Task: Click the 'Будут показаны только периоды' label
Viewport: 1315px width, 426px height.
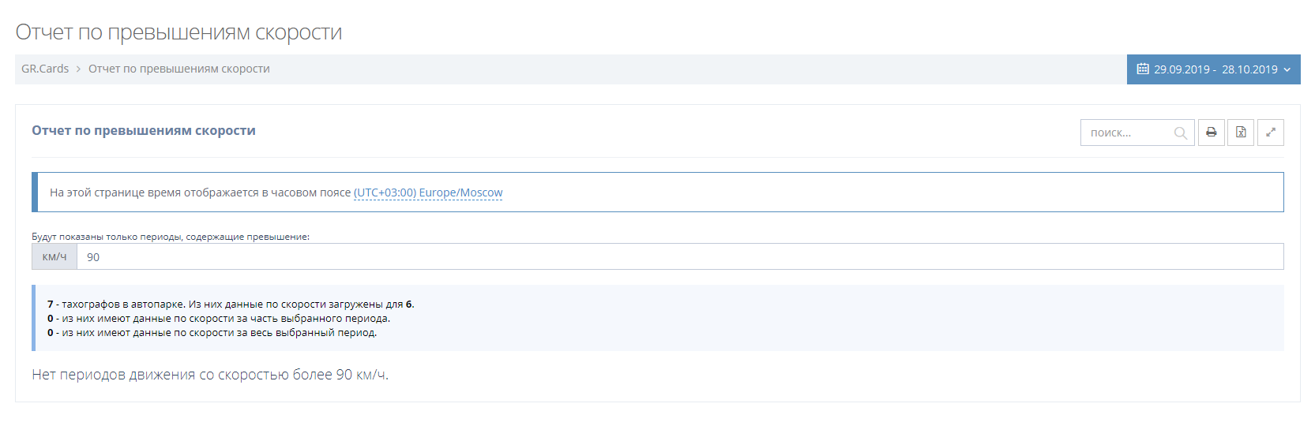Action: pyautogui.click(x=171, y=237)
